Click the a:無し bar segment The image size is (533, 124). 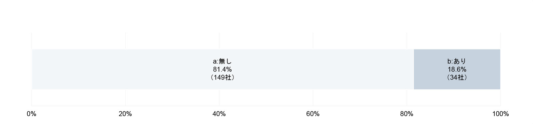[222, 69]
